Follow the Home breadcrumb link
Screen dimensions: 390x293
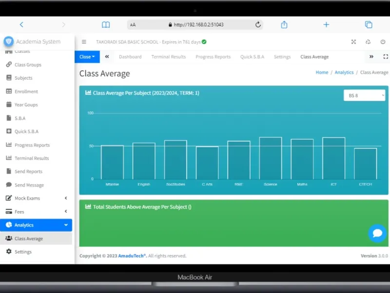coord(322,72)
